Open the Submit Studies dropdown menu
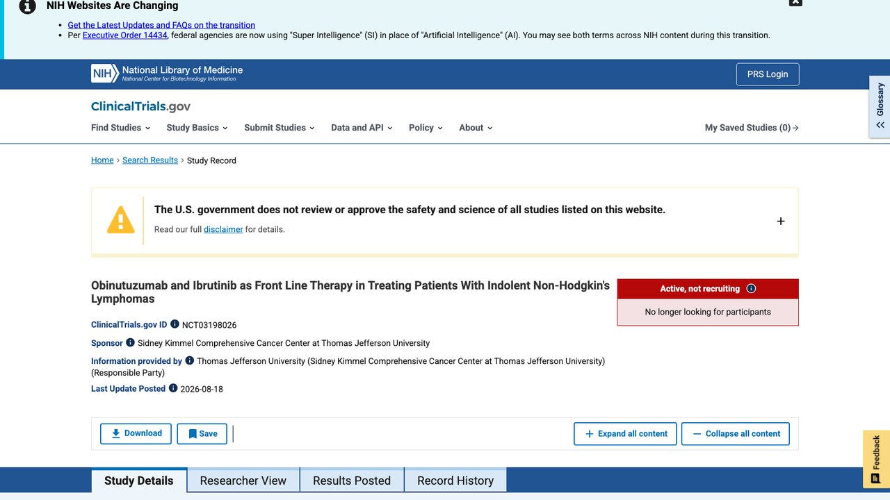The image size is (890, 500). pyautogui.click(x=280, y=128)
